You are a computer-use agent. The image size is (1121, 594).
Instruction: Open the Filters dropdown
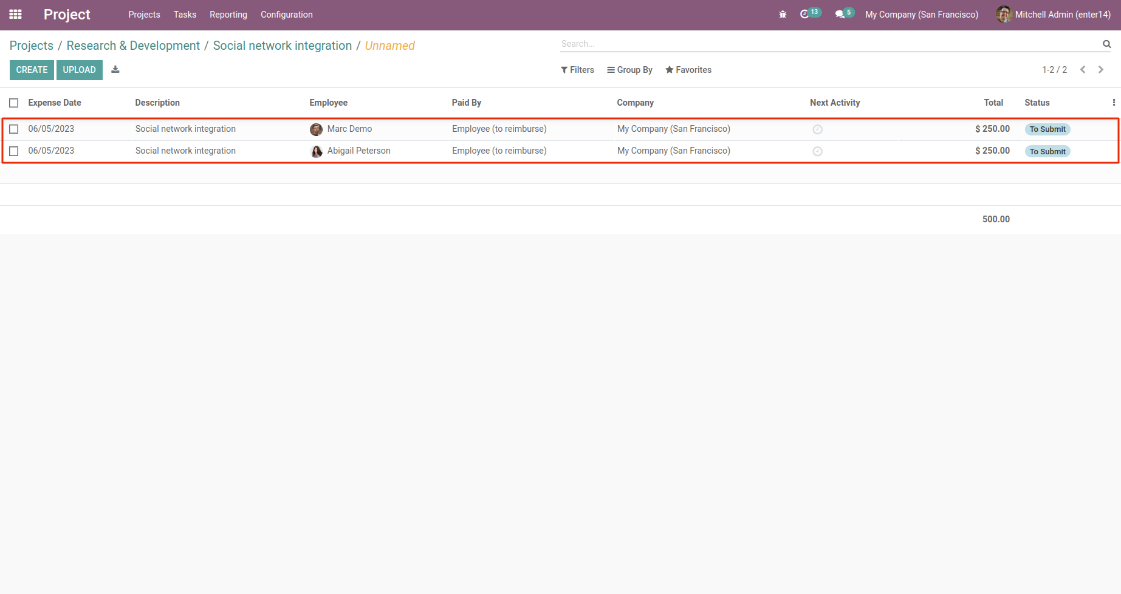[x=577, y=70]
